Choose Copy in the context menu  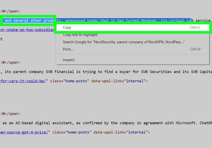point(133,28)
